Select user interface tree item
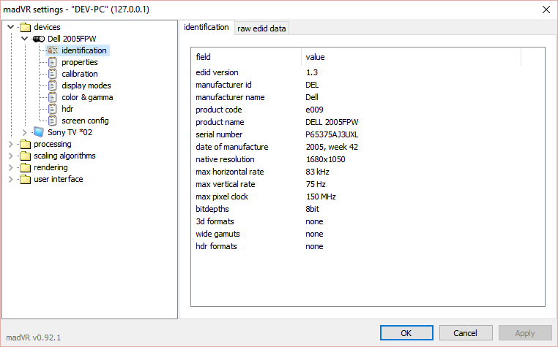Viewport: 558px width, 347px height. click(58, 179)
